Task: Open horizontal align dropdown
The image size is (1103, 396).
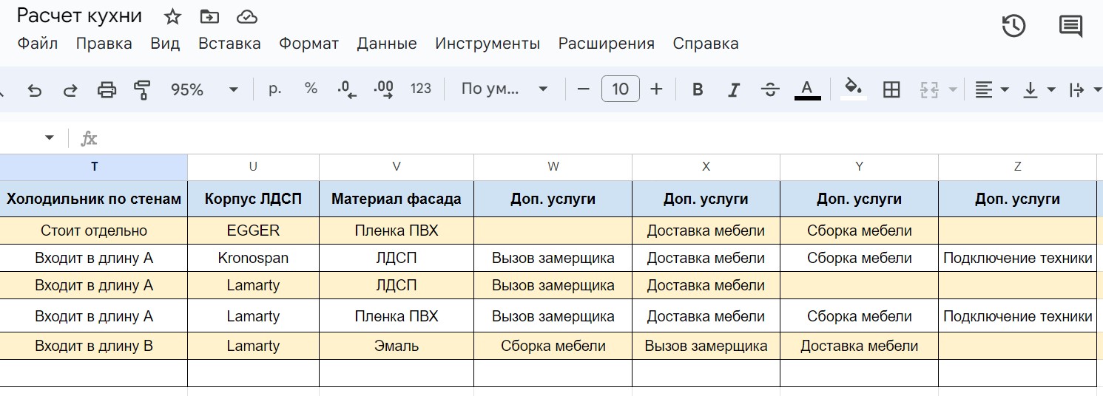Action: [x=991, y=90]
